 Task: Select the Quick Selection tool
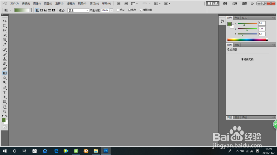5,35
